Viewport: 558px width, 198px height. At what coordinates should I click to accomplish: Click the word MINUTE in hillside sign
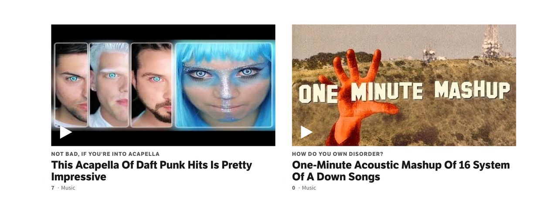(x=387, y=91)
